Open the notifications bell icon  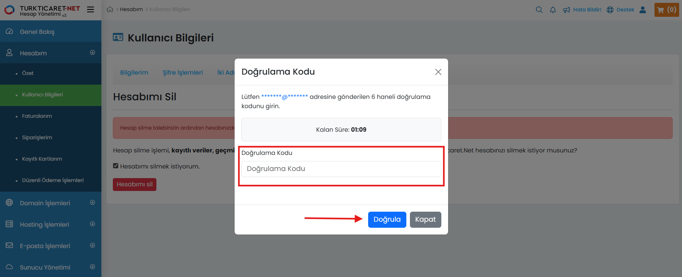pos(553,10)
